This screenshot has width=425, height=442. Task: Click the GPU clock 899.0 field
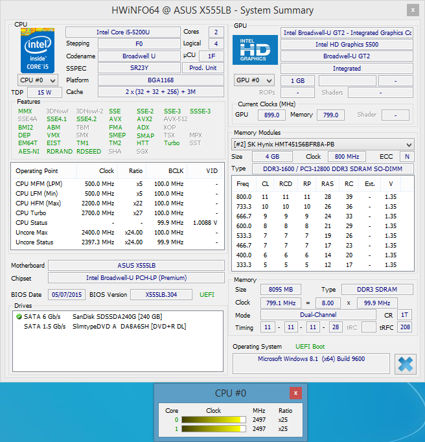coord(271,115)
